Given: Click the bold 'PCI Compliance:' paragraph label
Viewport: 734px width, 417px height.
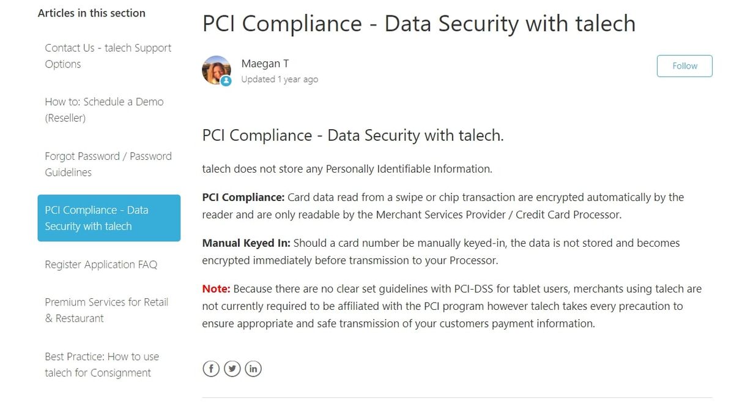Looking at the screenshot, I should click(243, 197).
